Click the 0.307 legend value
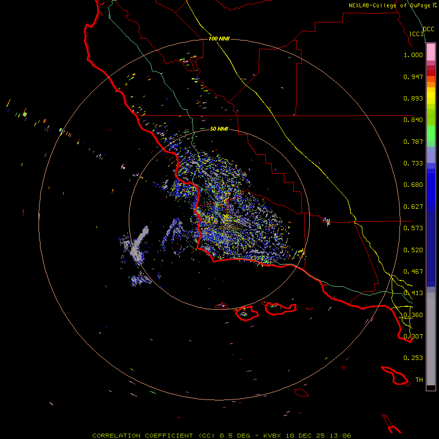Image resolution: width=439 pixels, height=439 pixels. (x=413, y=337)
